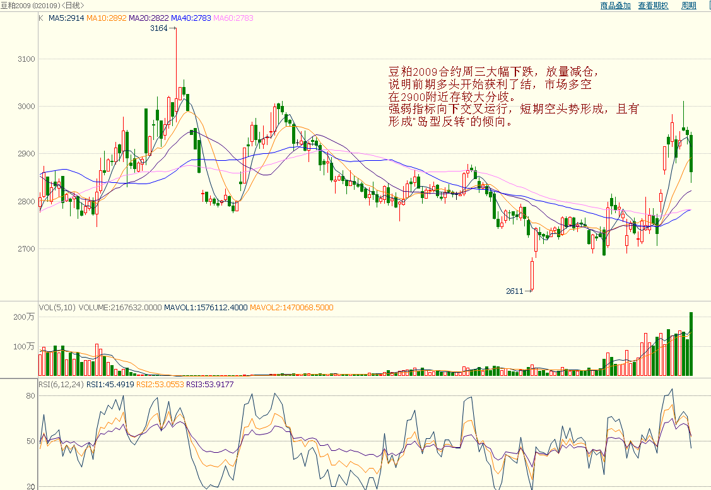Click the MA40:2783 moving average label

point(191,18)
